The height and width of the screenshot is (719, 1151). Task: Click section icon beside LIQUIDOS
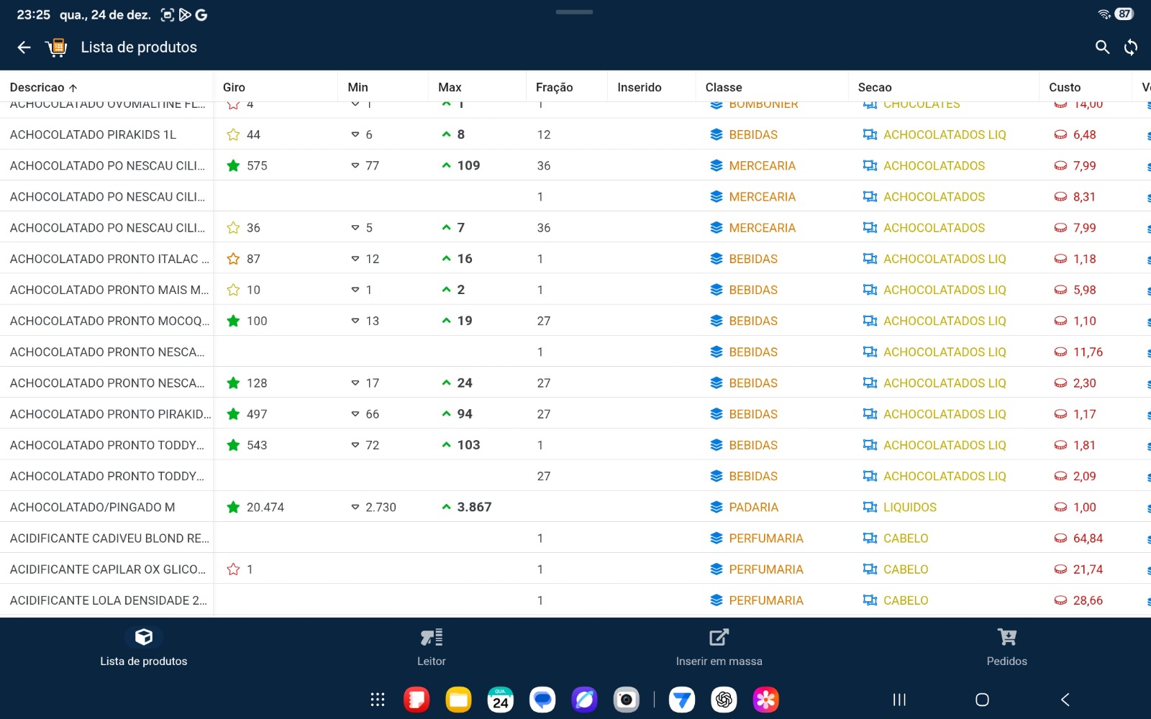870,508
